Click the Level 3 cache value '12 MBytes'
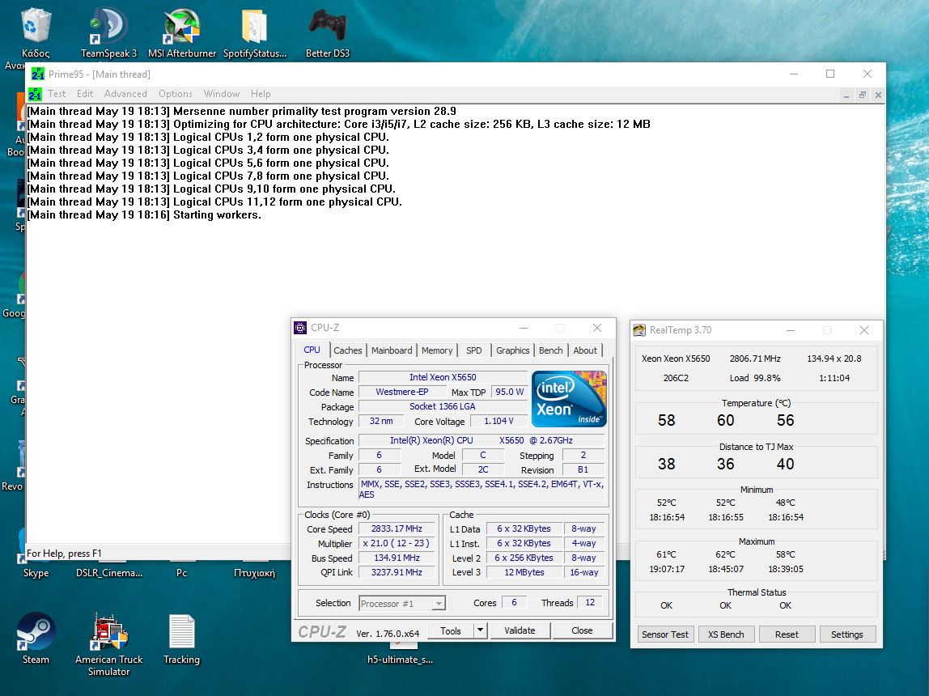929x696 pixels. click(524, 572)
